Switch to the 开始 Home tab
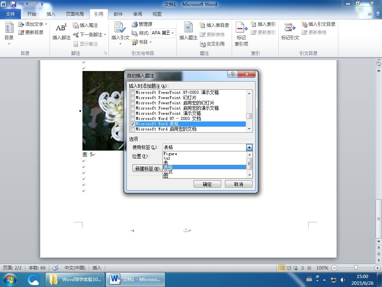 point(31,14)
